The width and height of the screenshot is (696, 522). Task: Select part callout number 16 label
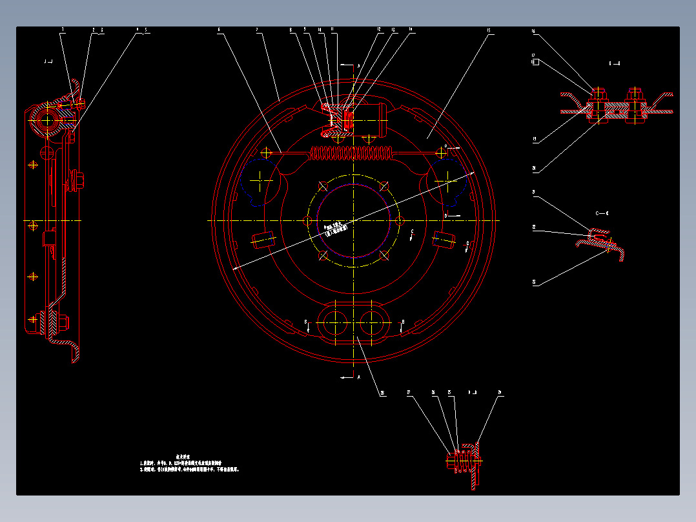[x=533, y=31]
